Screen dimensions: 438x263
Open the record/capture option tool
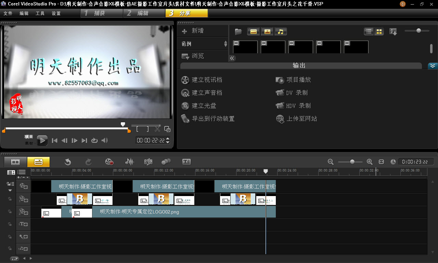tap(109, 162)
